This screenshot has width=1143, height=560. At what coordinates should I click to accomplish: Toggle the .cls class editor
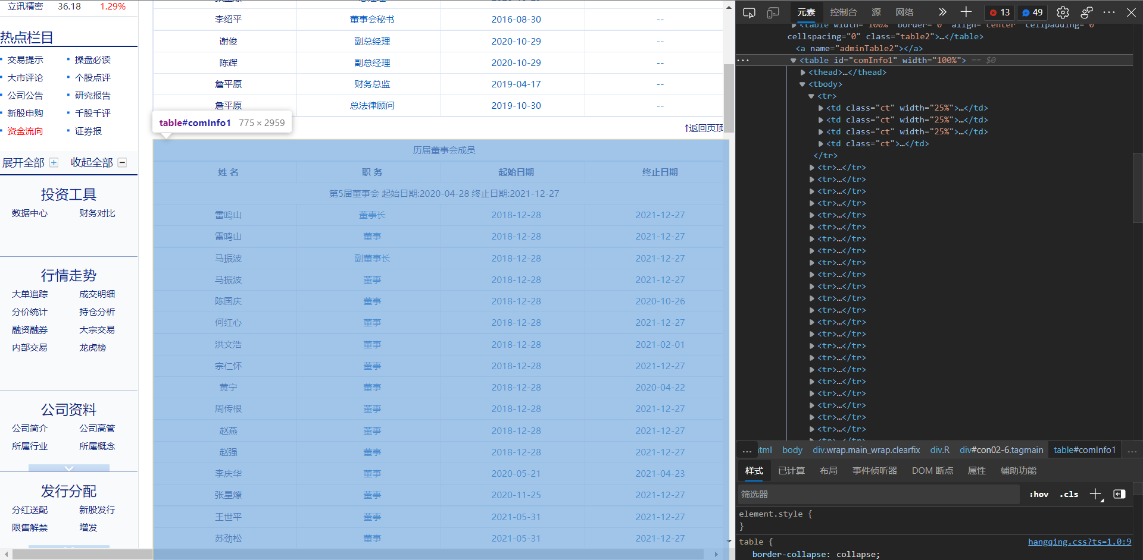coord(1068,494)
